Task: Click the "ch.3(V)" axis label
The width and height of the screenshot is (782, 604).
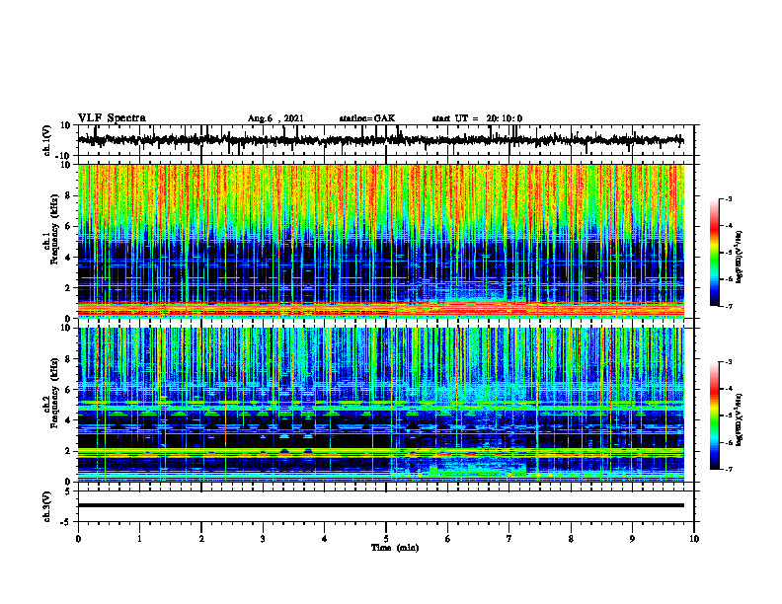Action: click(x=47, y=506)
